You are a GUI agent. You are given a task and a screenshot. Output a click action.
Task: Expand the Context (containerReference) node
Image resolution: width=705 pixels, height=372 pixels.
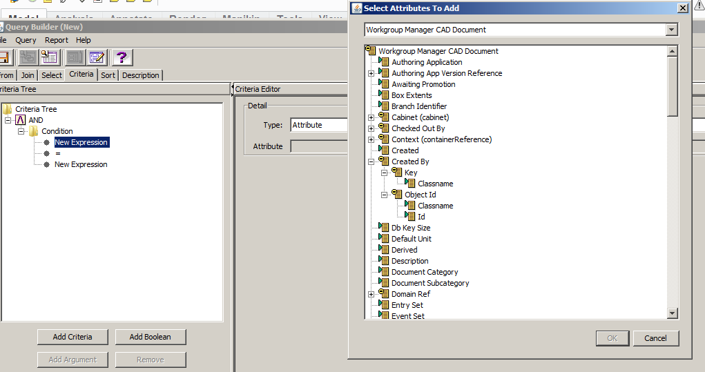click(x=371, y=139)
